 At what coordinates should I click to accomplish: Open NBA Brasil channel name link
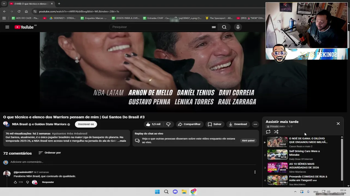[20, 124]
